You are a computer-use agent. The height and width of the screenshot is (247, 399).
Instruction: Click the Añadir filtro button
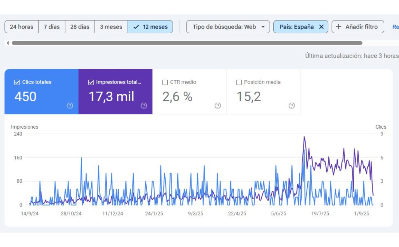tap(358, 27)
